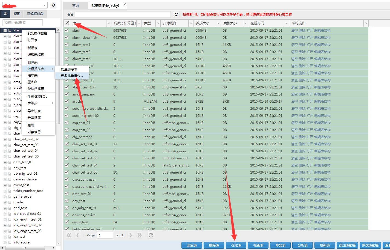This screenshot has width=390, height=250.
Task: Uncheck the c_account_user row checkbox
Action: click(x=67, y=179)
